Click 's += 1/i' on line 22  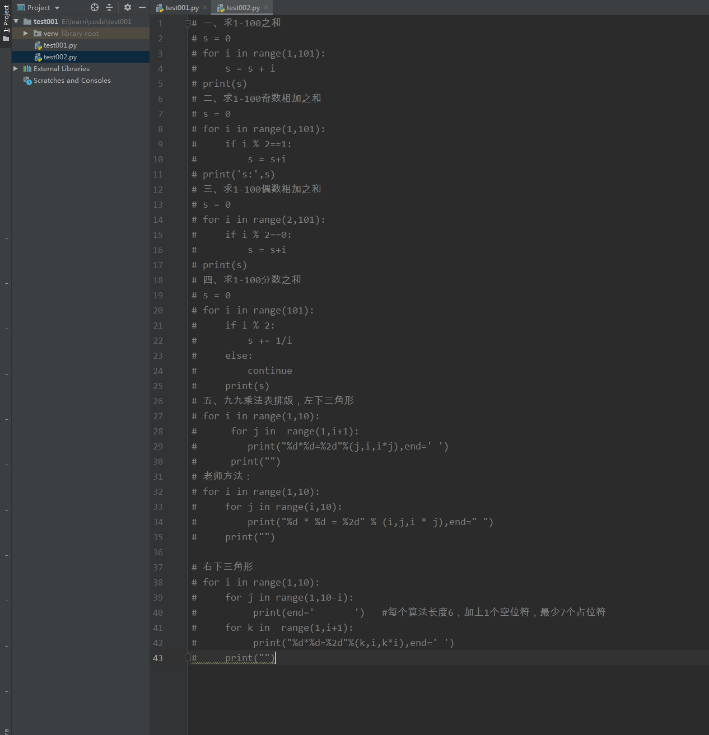click(x=269, y=341)
